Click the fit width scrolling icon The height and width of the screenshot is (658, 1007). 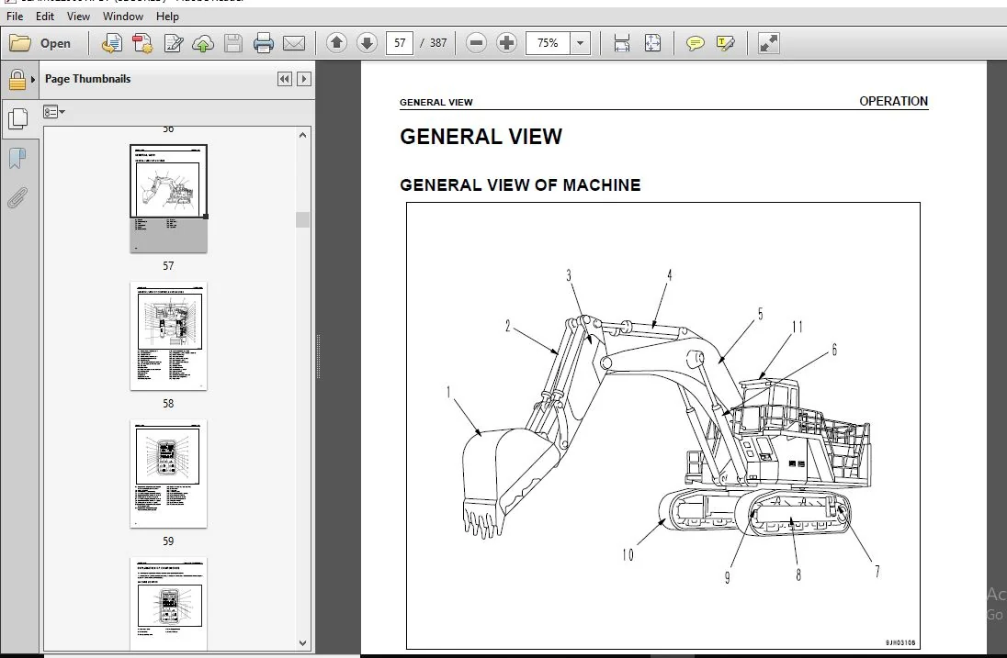[622, 43]
